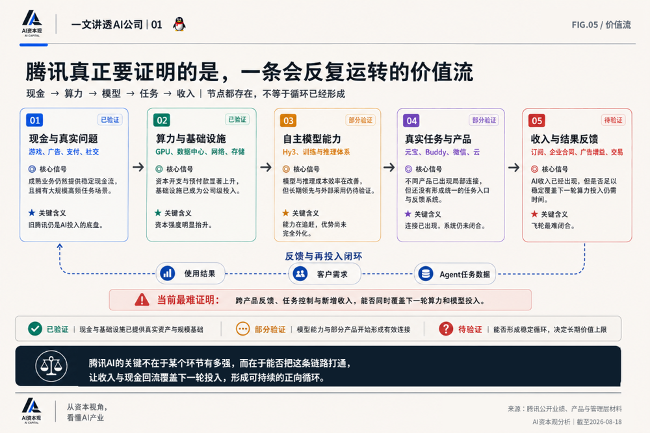Screen dimensions: 650x433
Task: Click legend text 现金与基础设施已提供真实资产与规模基础
Action: 141,330
